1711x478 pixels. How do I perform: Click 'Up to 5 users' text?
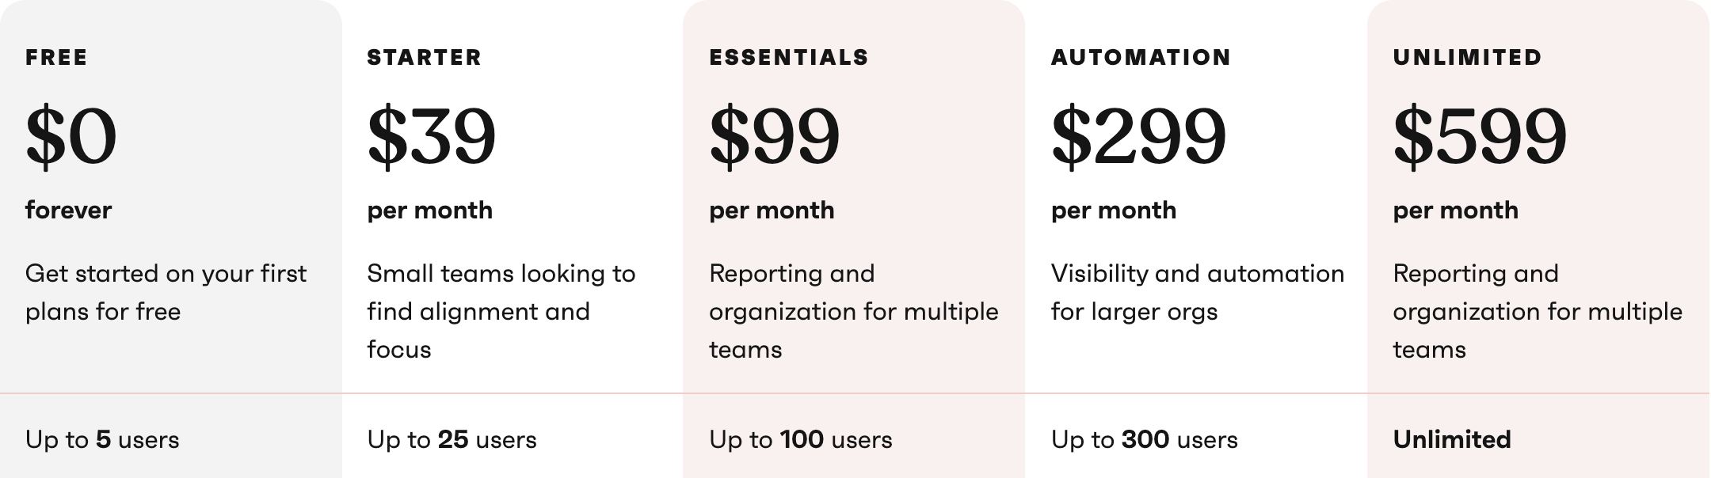click(102, 439)
